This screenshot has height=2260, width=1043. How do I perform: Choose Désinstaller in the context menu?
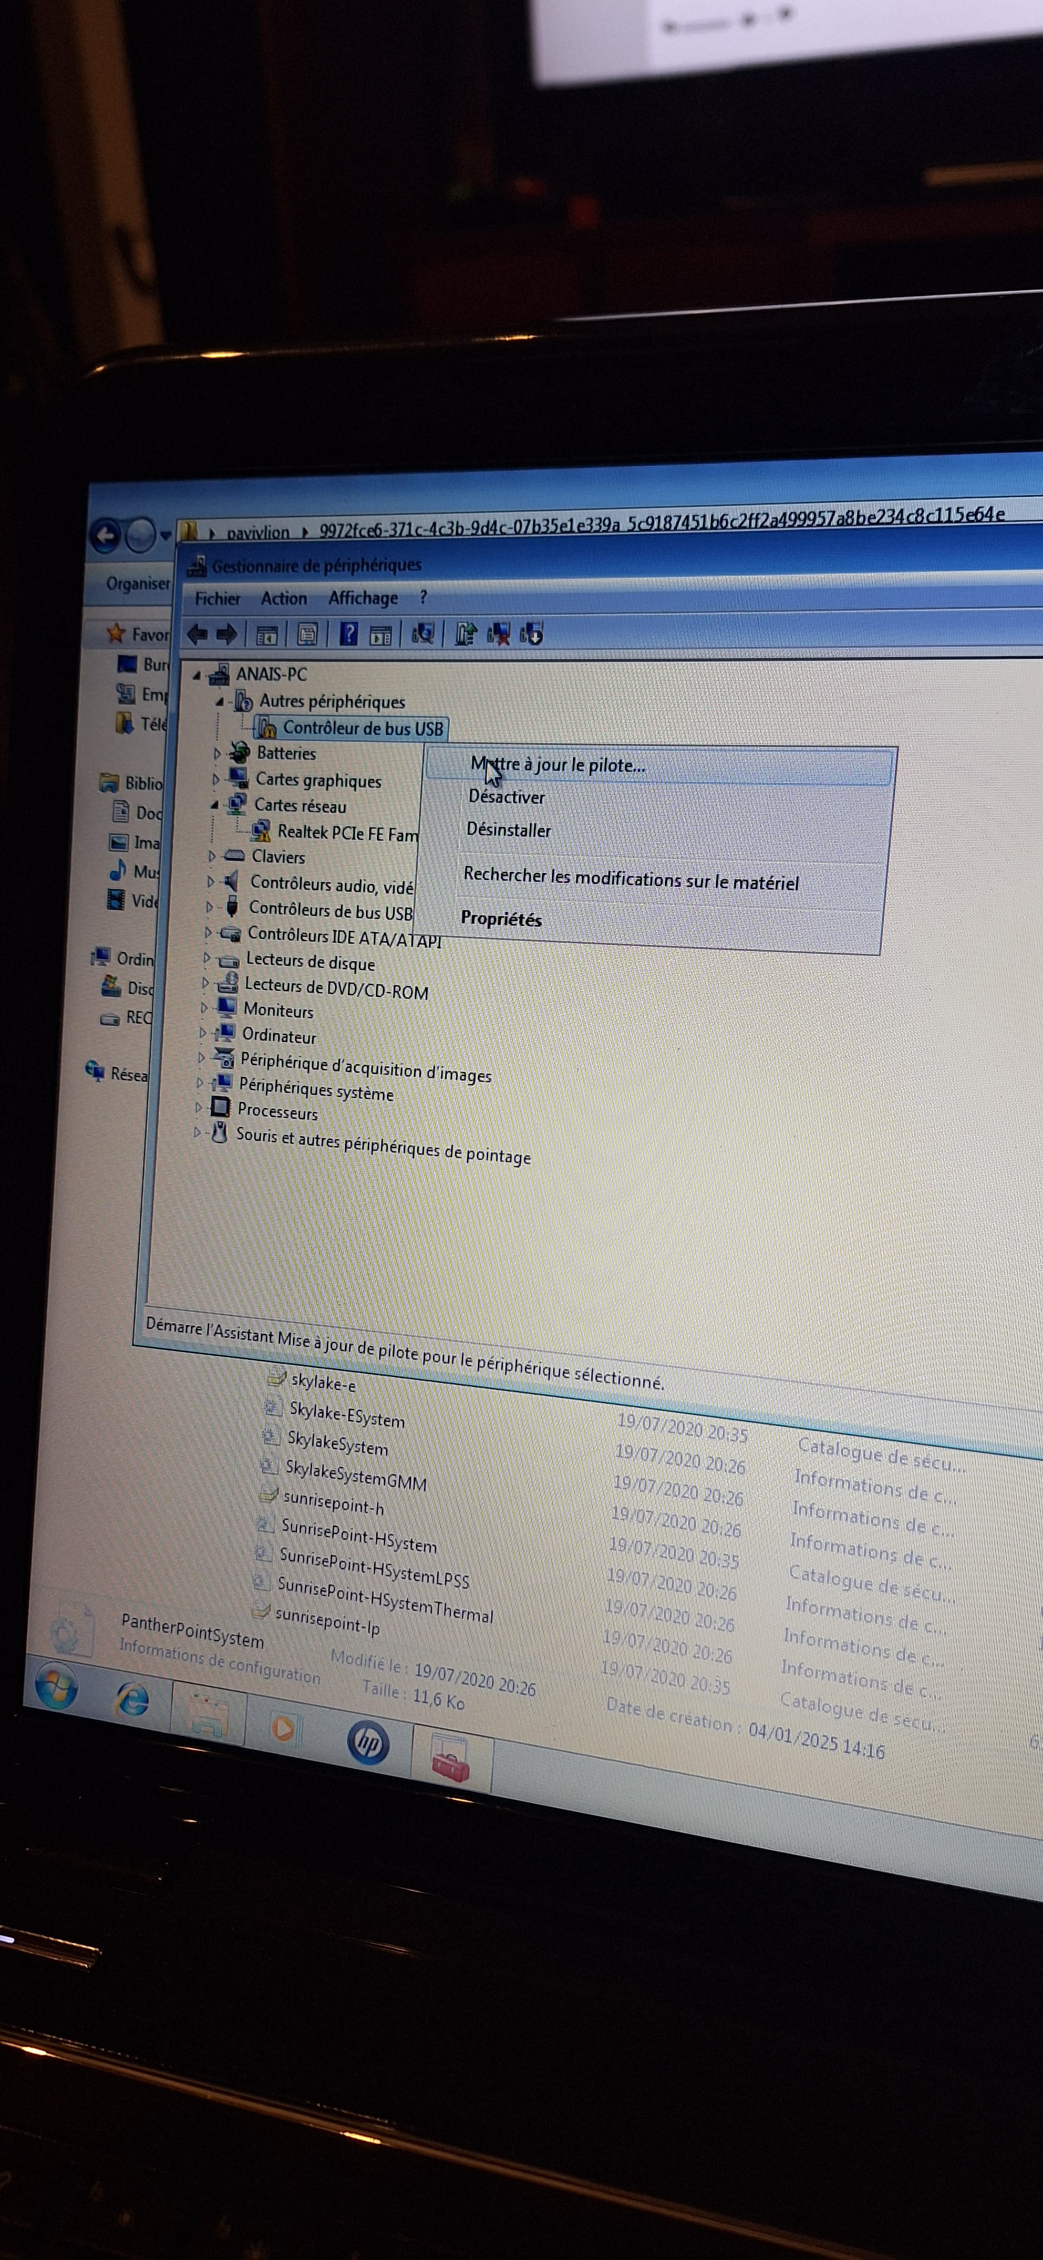coord(508,829)
